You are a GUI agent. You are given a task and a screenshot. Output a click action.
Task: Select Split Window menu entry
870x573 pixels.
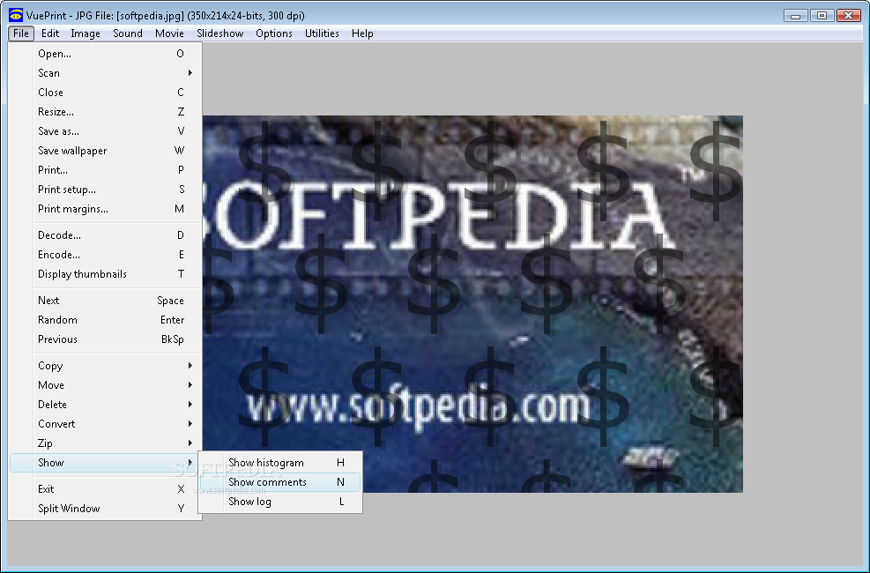point(106,509)
